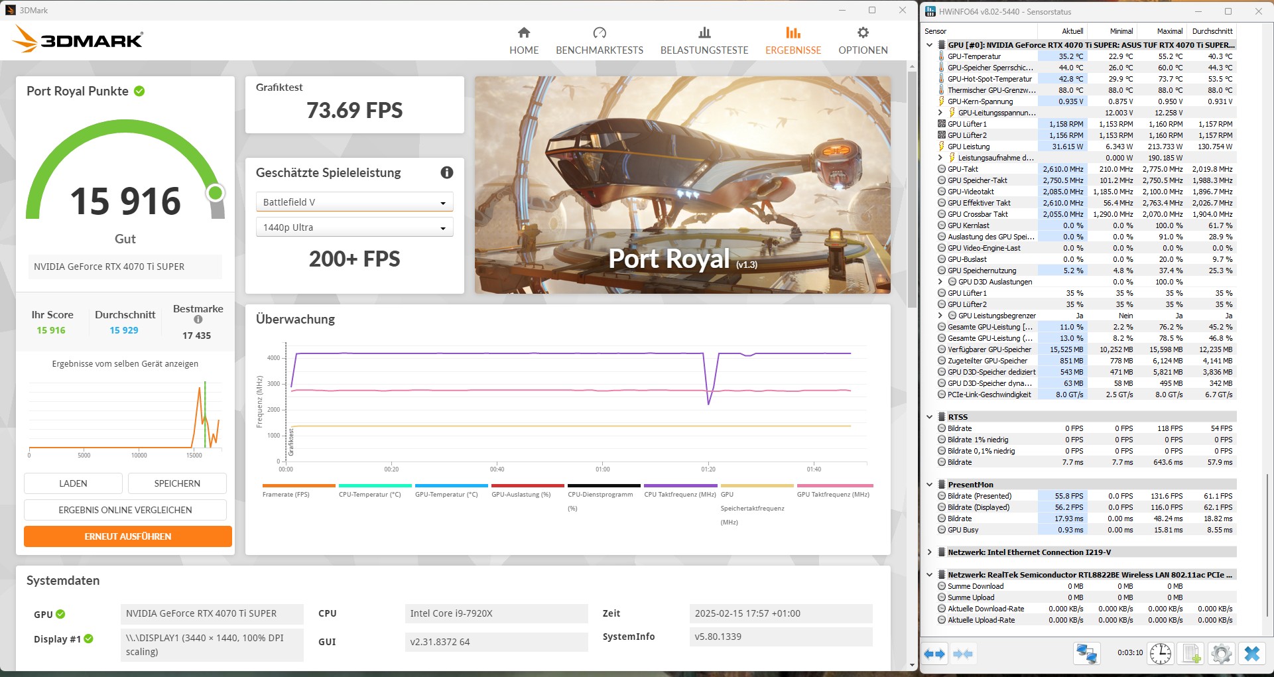Click the expand-layout arrows icon in HWiNFO64
Image resolution: width=1274 pixels, height=677 pixels.
934,654
